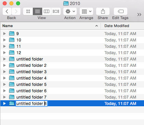Screen dimensions: 144x125
Task: Select the list view button
Action: (x=38, y=11)
